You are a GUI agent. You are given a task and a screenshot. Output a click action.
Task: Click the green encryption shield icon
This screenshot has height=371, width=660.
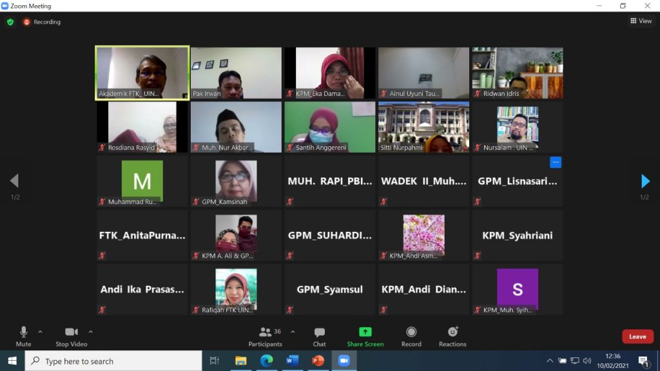point(10,22)
